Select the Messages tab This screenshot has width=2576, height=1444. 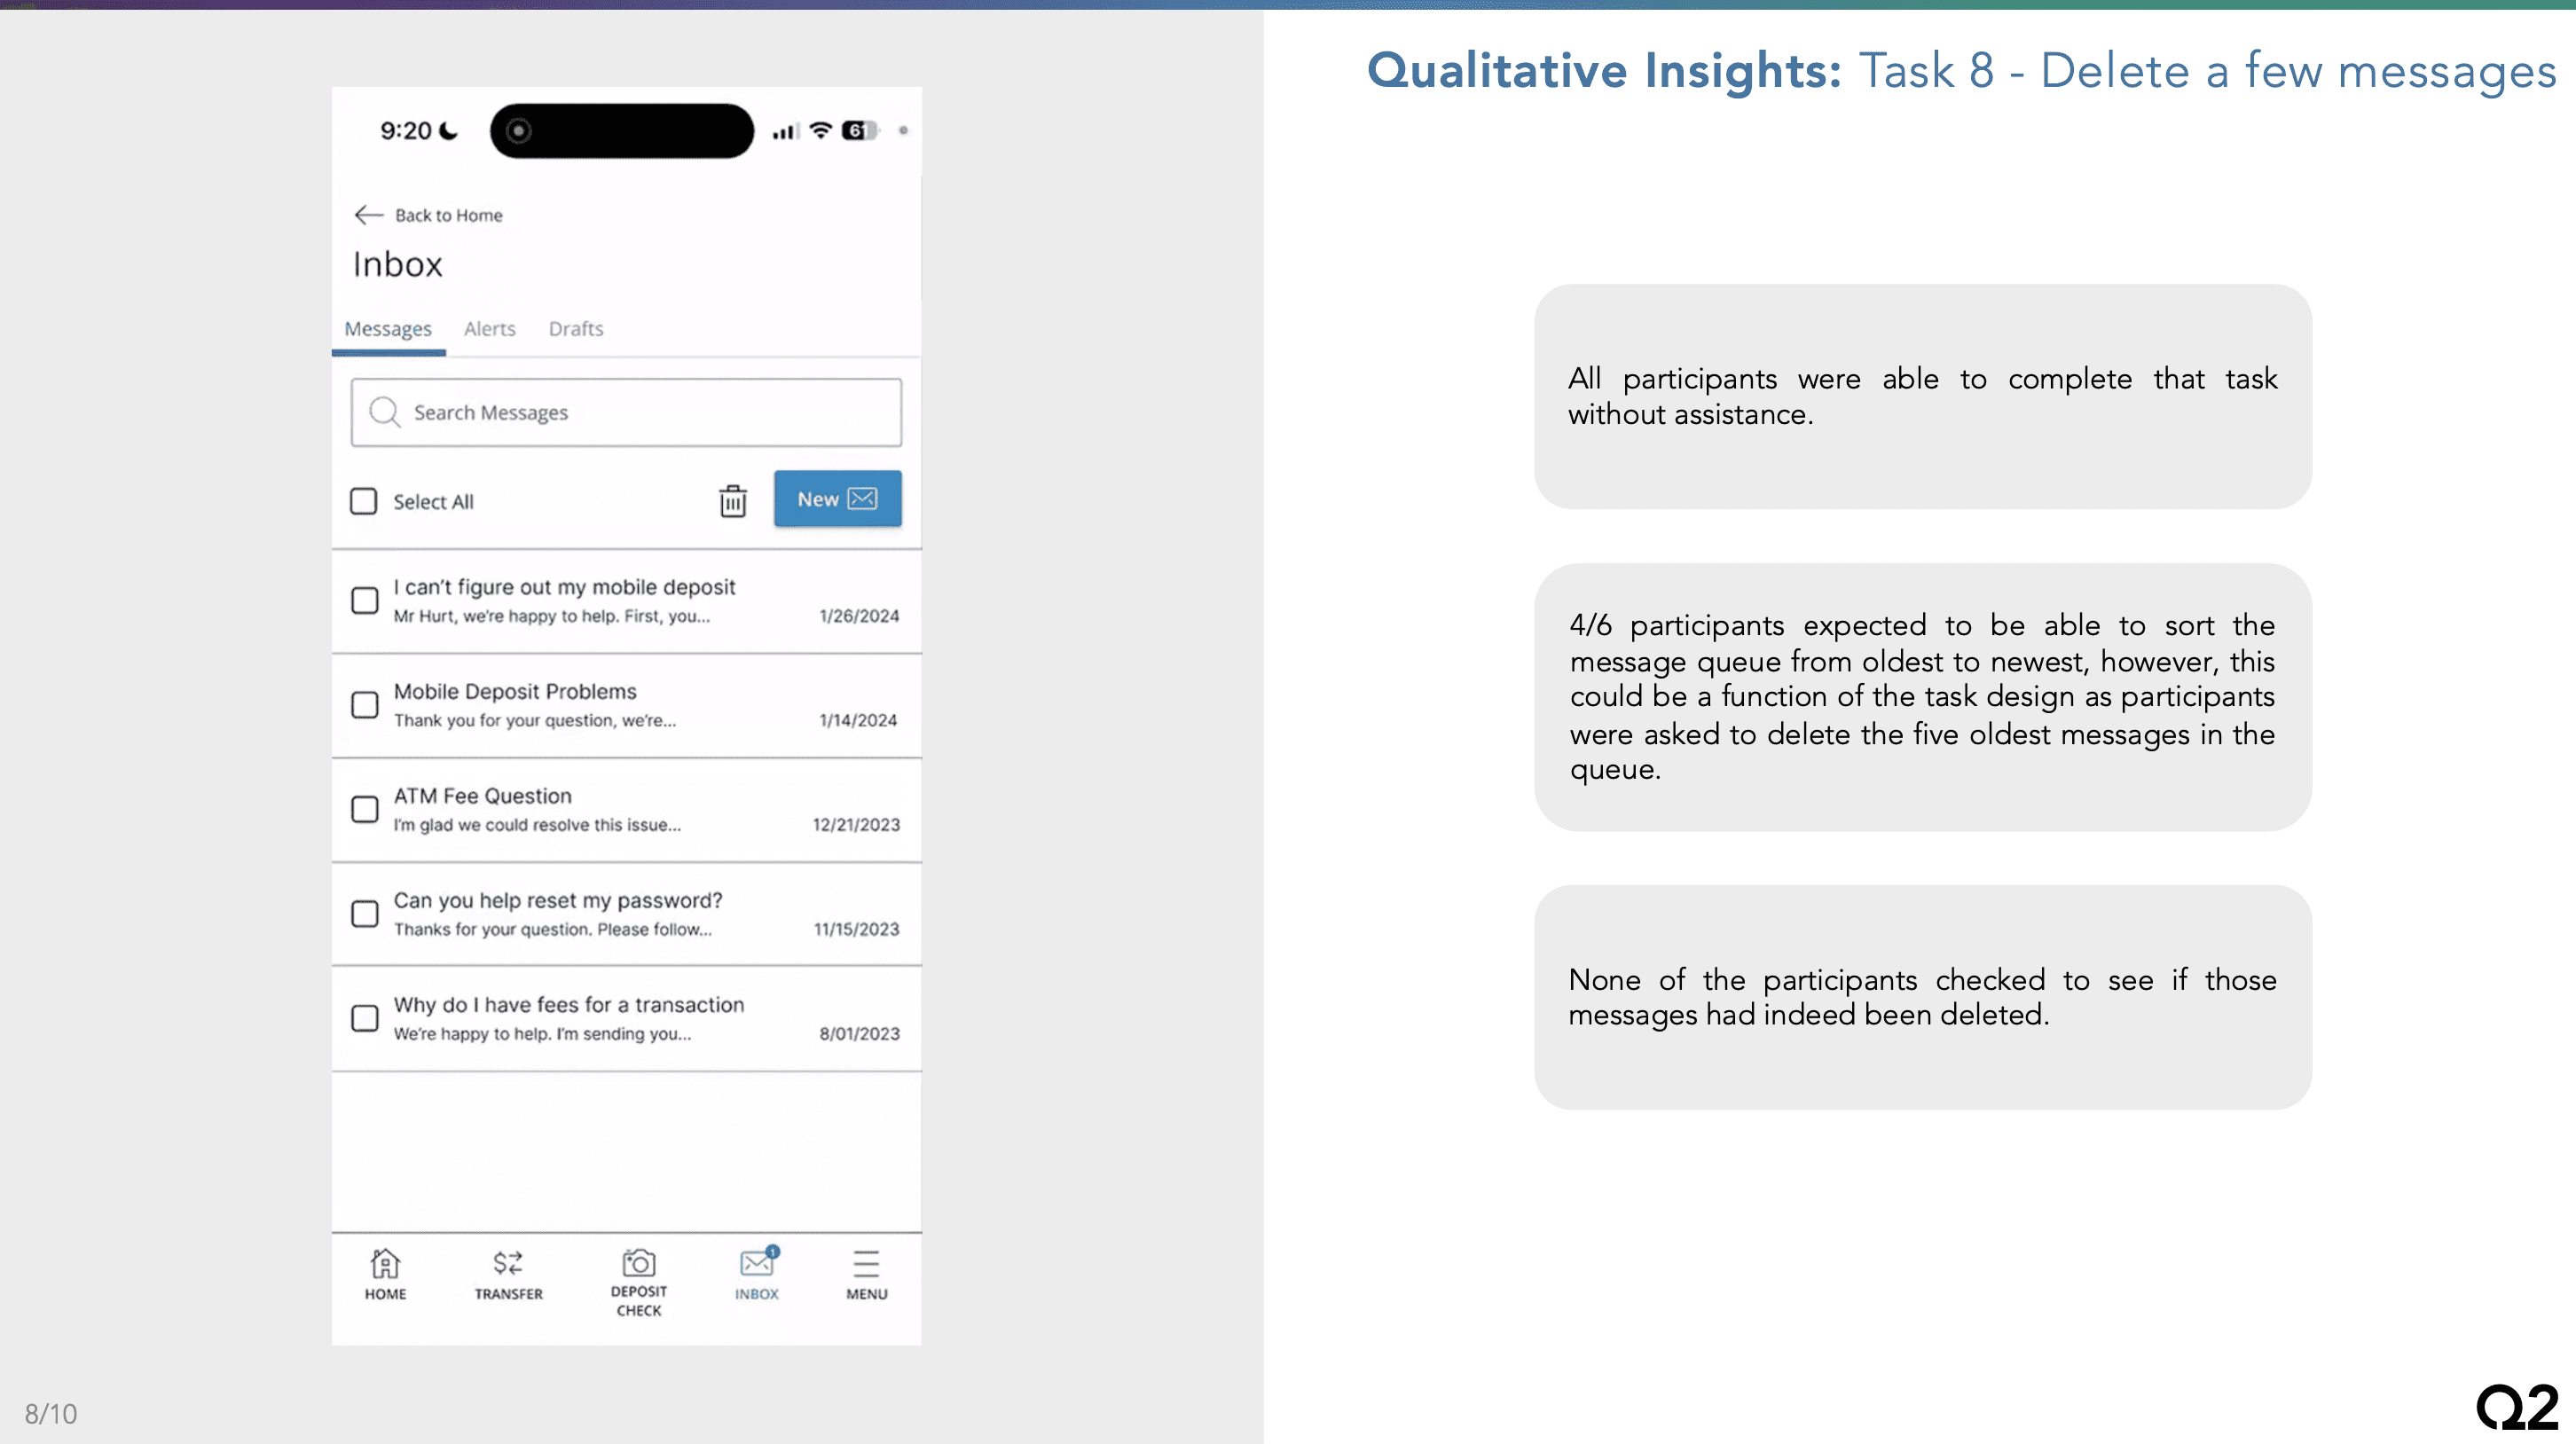tap(388, 329)
